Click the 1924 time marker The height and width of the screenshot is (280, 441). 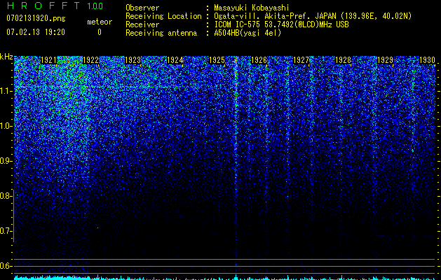click(x=175, y=60)
